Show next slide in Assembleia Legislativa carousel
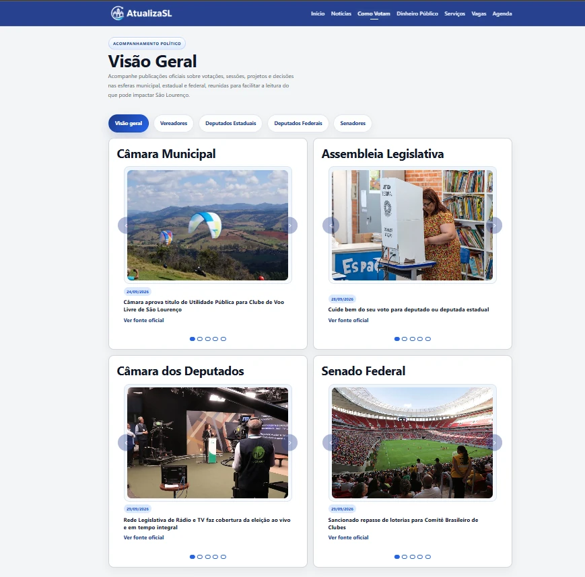The width and height of the screenshot is (585, 577). (494, 225)
